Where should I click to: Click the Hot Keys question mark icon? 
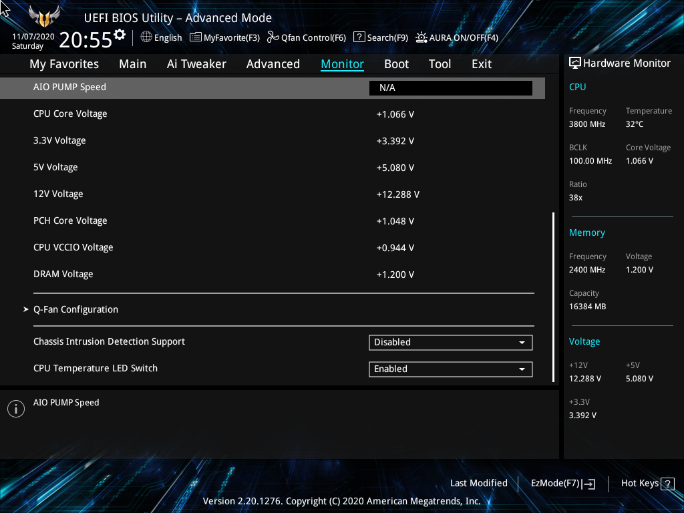[x=667, y=484]
